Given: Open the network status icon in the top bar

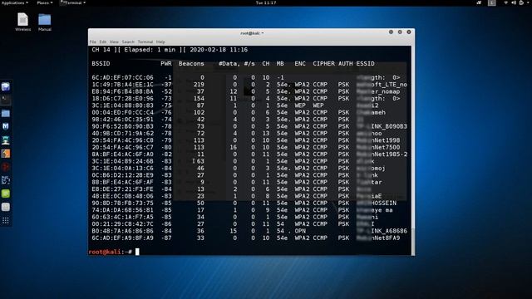Looking at the screenshot, I should (x=506, y=2).
